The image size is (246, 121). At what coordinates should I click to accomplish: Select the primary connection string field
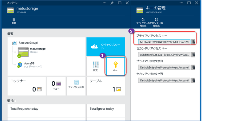[x=164, y=67]
